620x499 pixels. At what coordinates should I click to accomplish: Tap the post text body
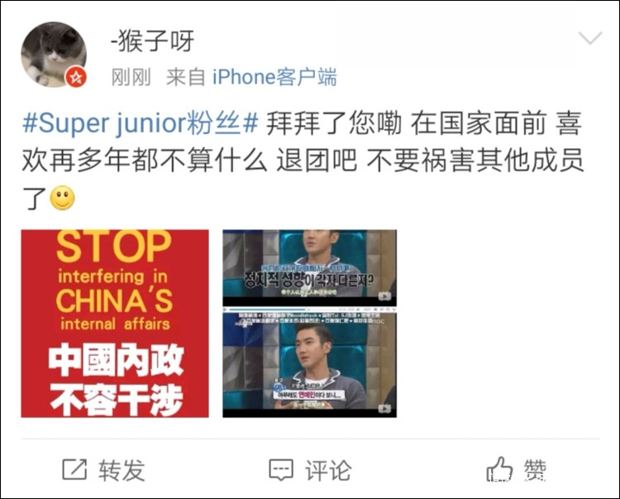point(303,161)
